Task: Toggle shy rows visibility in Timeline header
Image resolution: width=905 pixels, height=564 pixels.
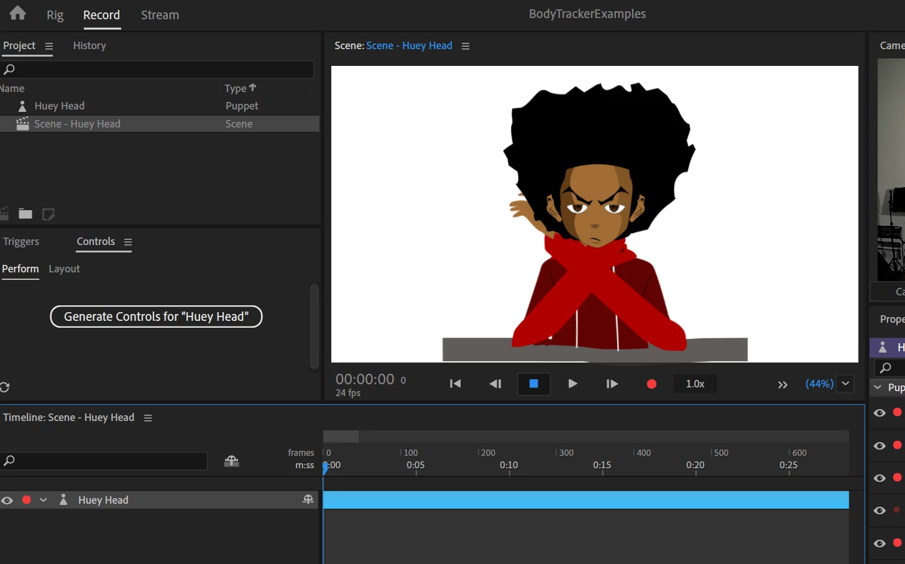Action: pyautogui.click(x=231, y=461)
